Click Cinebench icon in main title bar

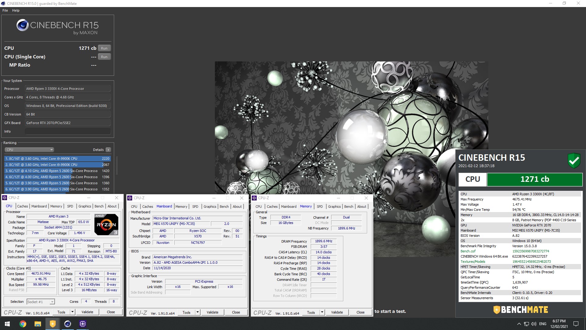tap(3, 3)
